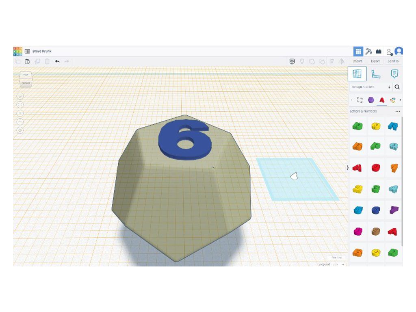Viewport: 416px width, 312px height.
Task: Click the Duplicate and repeat icon
Action: (37, 62)
